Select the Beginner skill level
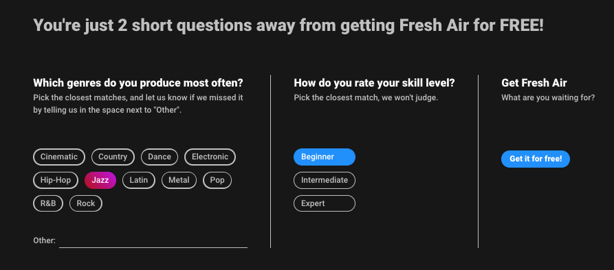This screenshot has width=614, height=270. (x=325, y=157)
